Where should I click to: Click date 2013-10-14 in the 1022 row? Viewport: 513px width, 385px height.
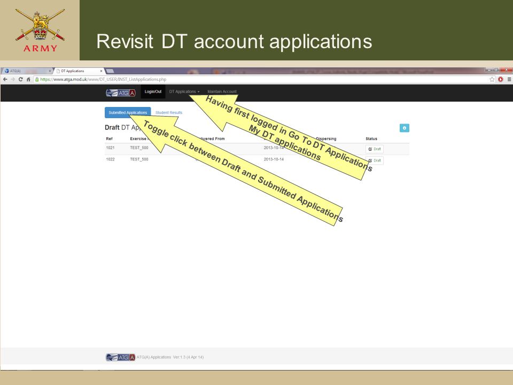(274, 159)
